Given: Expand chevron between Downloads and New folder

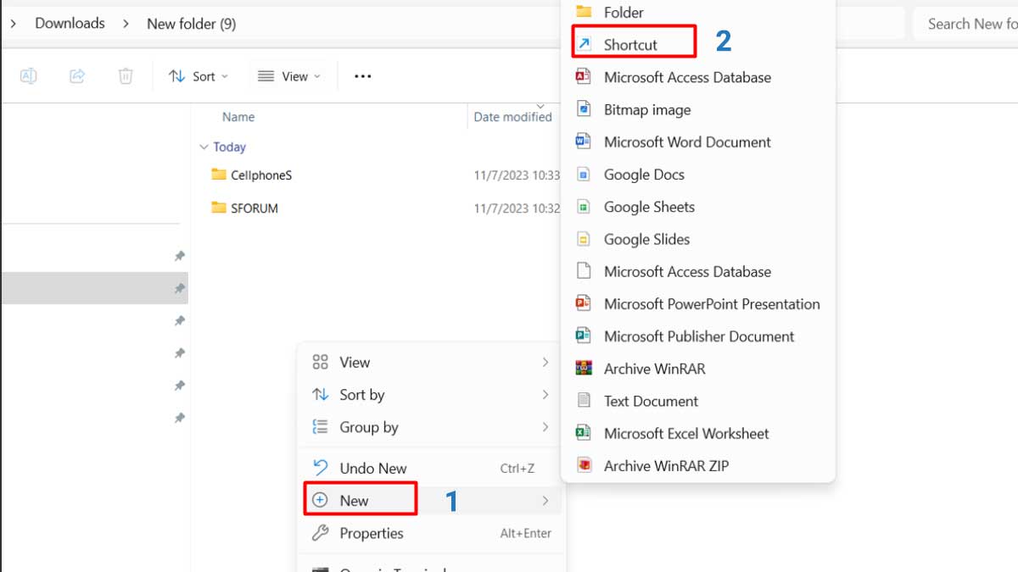Looking at the screenshot, I should point(126,24).
